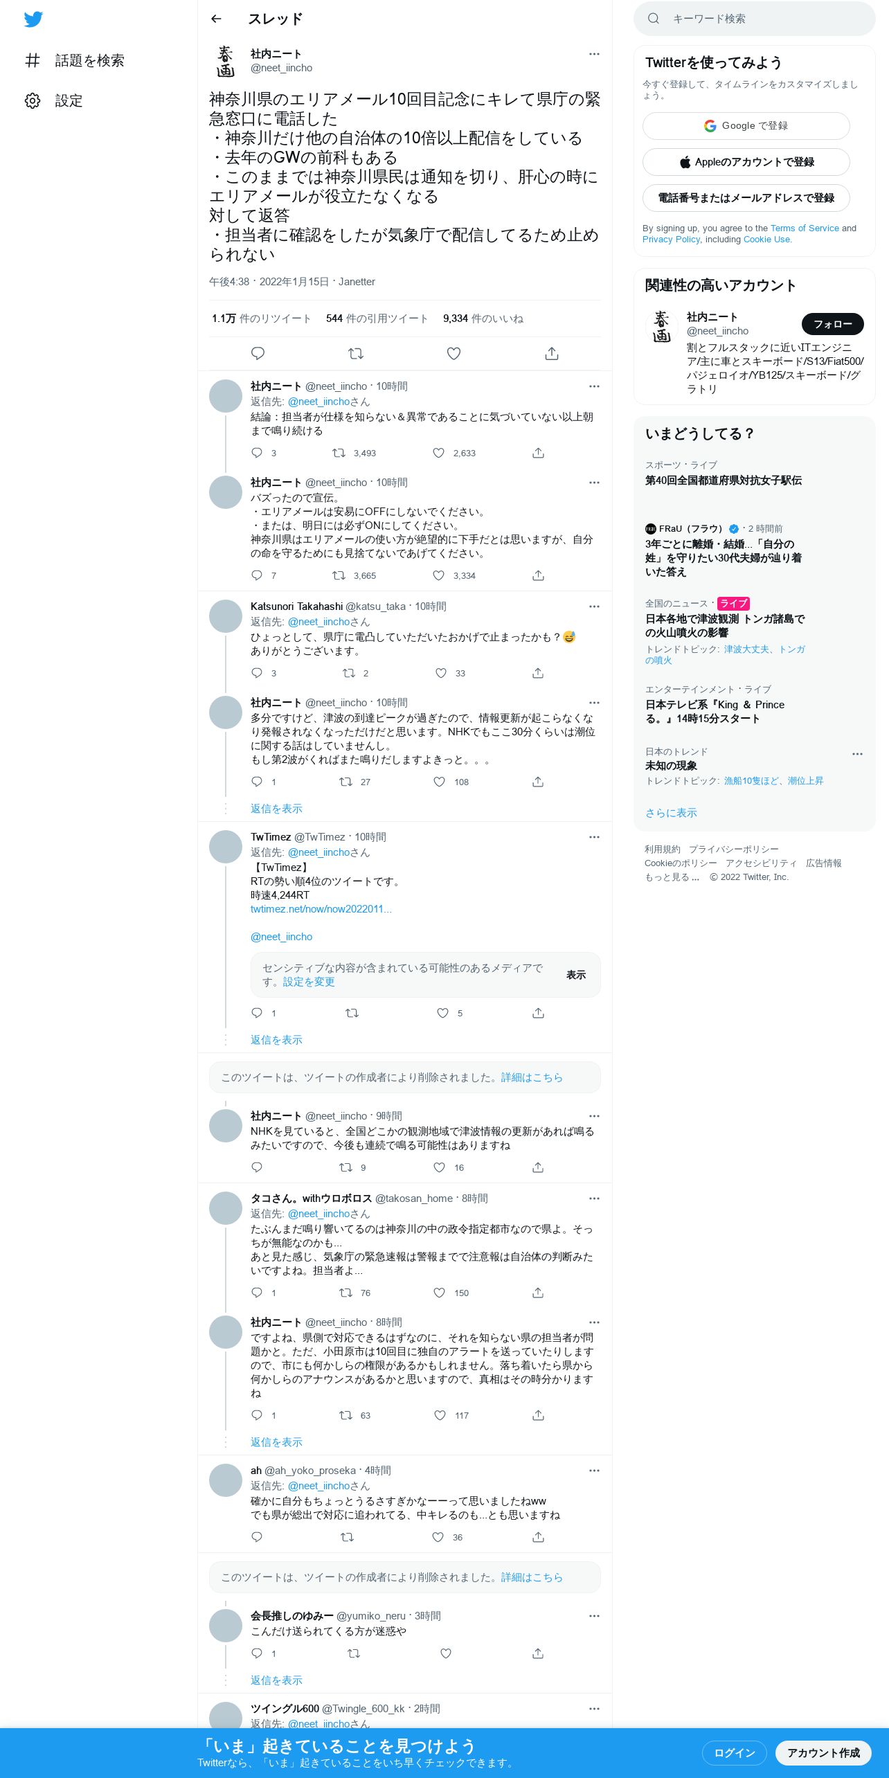Reveal sensitive media with 表示 button
This screenshot has width=889, height=1778.
576,975
